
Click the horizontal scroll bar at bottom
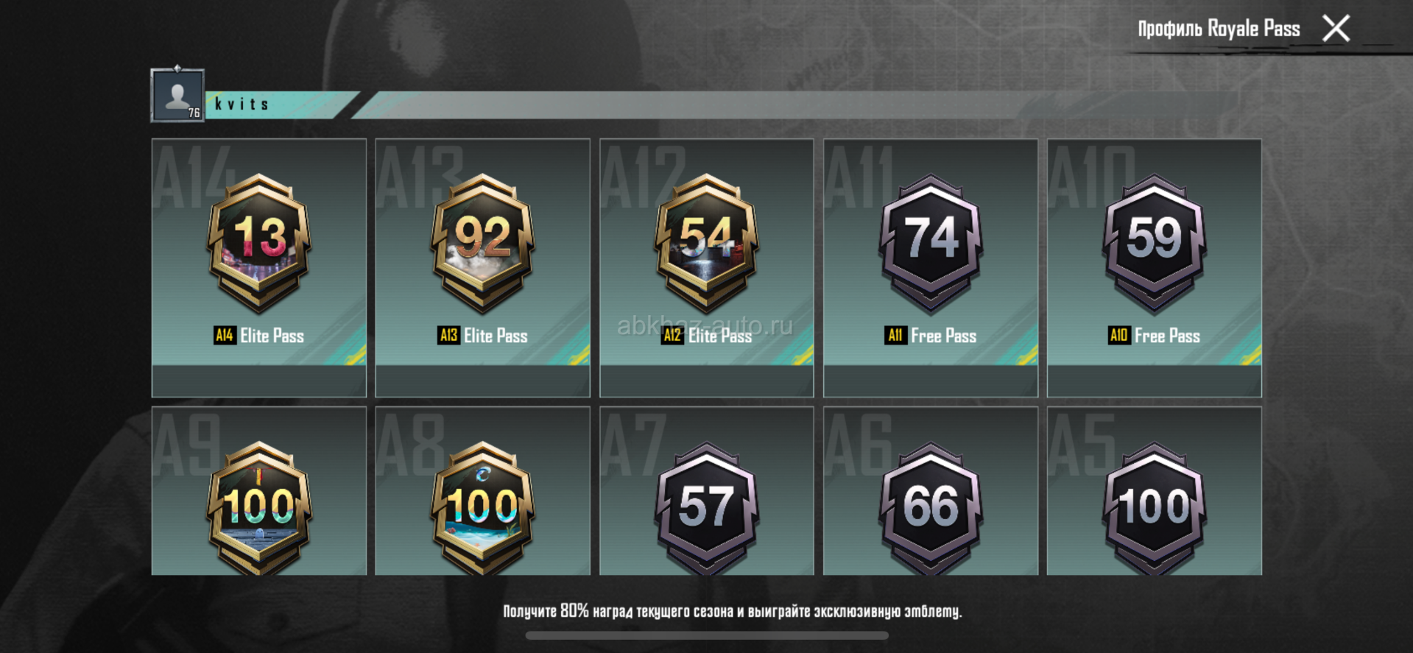[707, 635]
